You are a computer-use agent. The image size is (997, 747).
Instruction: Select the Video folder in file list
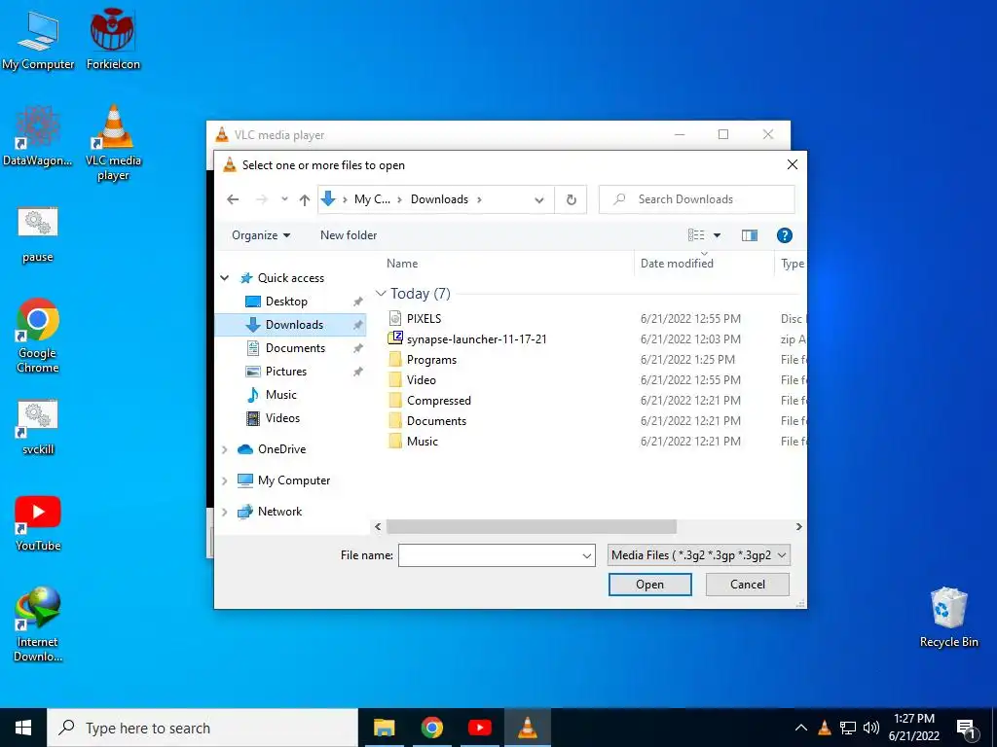(422, 380)
